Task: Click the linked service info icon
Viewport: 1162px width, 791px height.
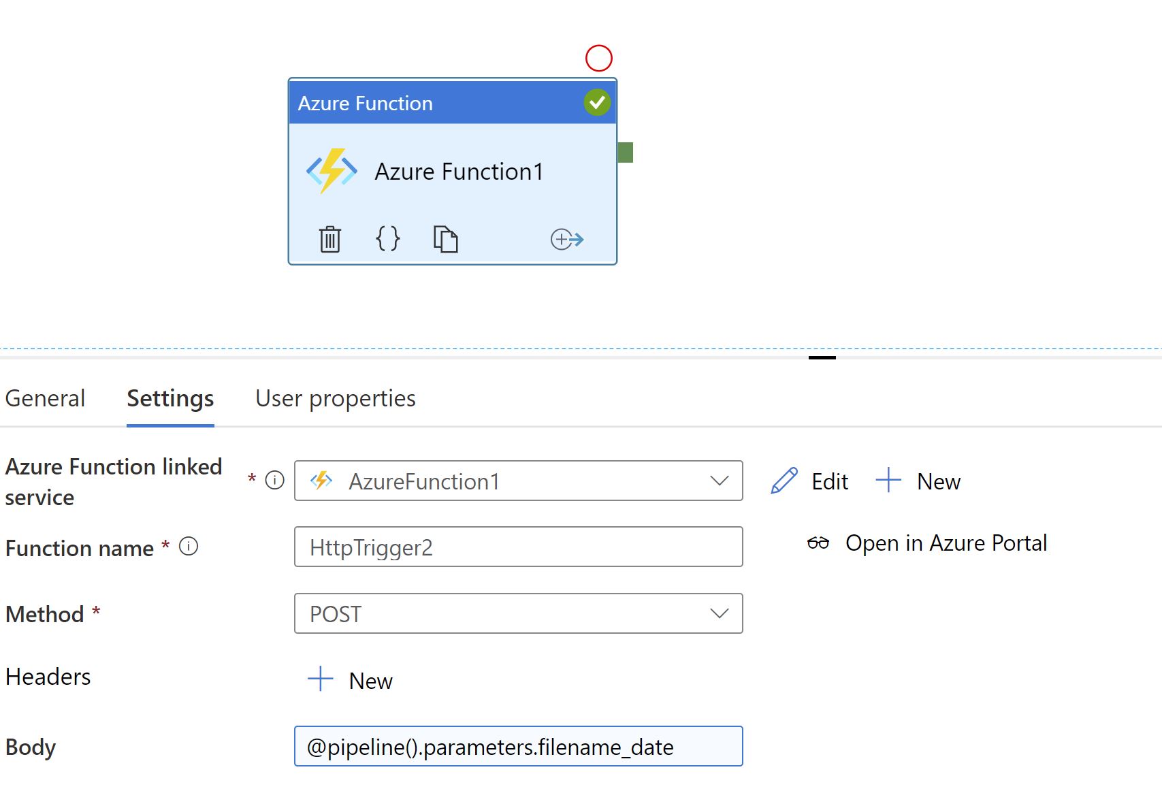Action: [275, 481]
